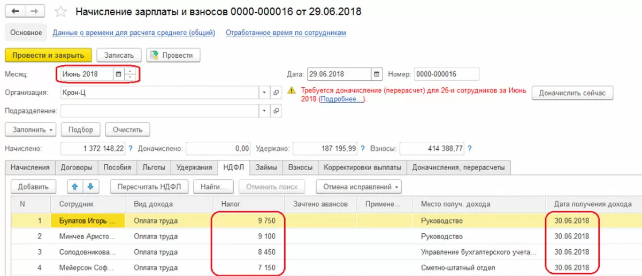
Task: Click Доначислить сейчас
Action: 572,93
